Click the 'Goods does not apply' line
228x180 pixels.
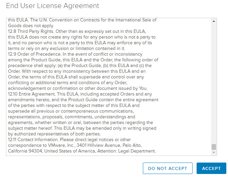pos(31,25)
